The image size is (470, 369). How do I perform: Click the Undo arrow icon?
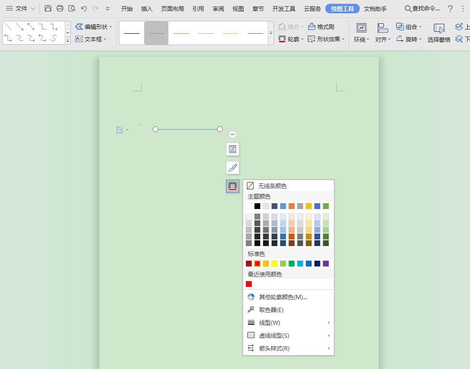point(84,9)
